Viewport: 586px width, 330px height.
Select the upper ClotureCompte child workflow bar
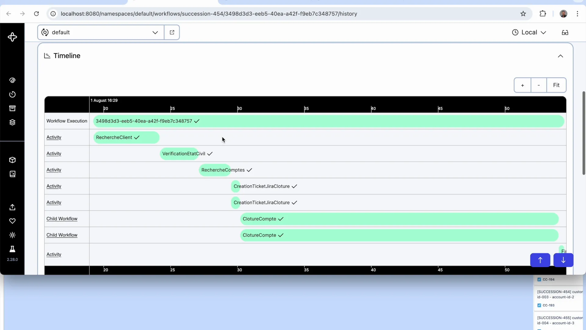tap(400, 219)
